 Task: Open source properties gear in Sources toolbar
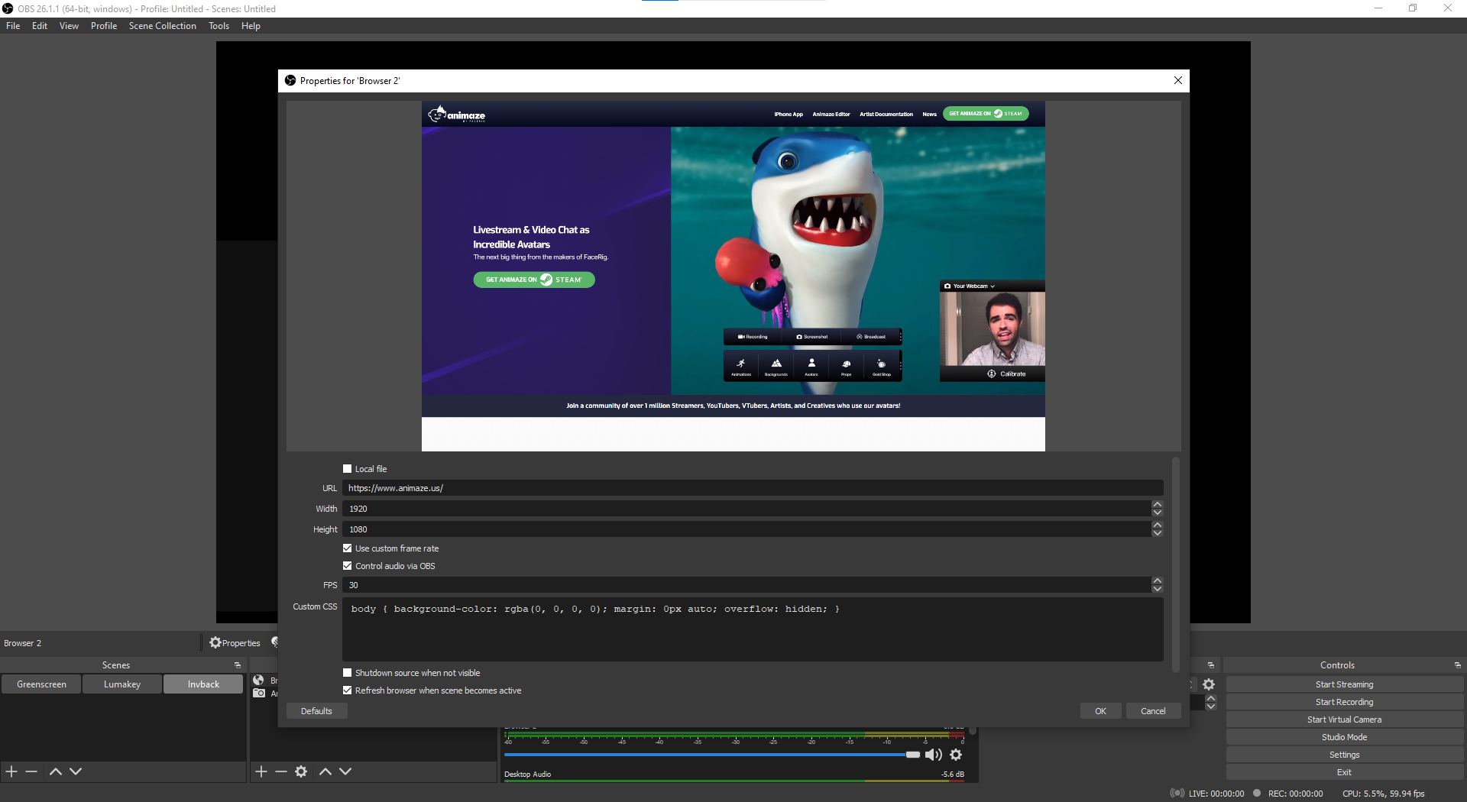(x=301, y=771)
